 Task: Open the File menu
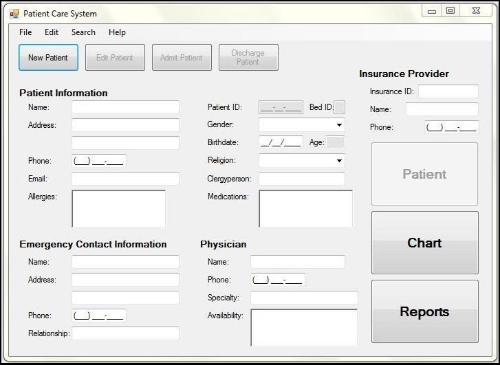point(25,32)
